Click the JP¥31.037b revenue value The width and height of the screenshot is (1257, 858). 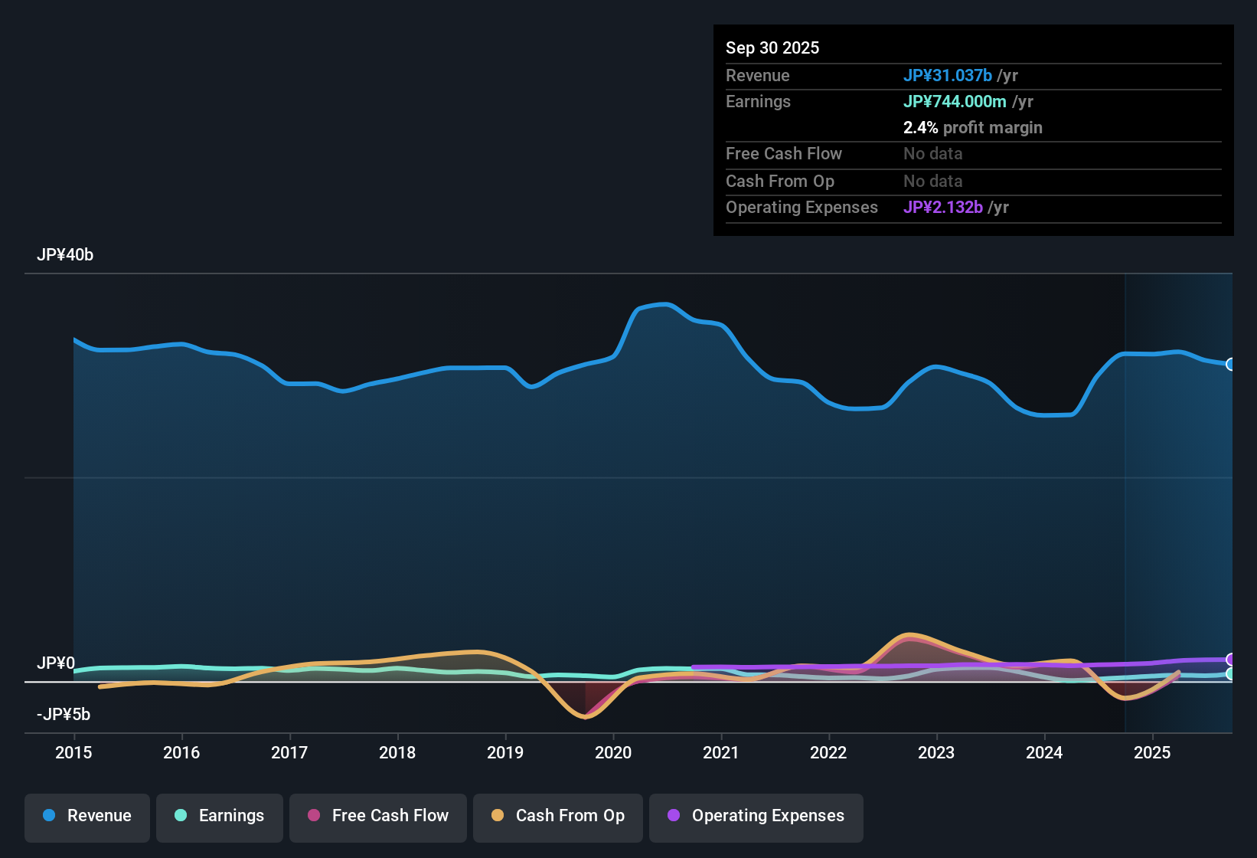coord(948,75)
